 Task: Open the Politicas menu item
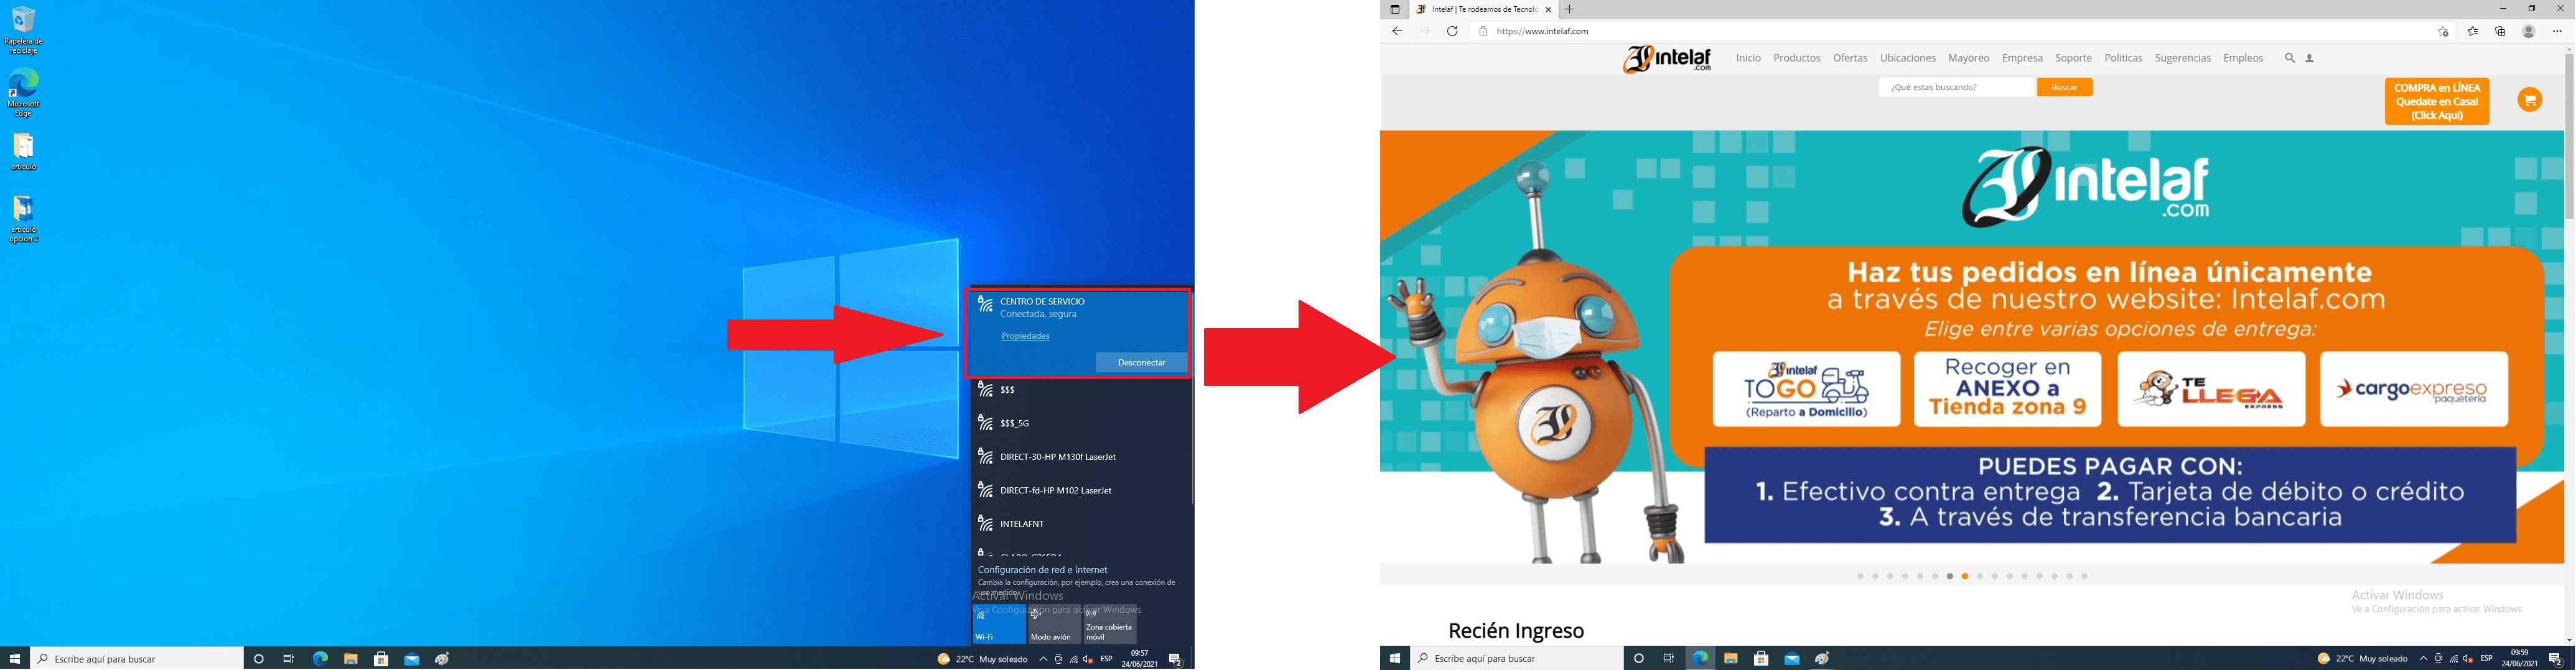2123,59
